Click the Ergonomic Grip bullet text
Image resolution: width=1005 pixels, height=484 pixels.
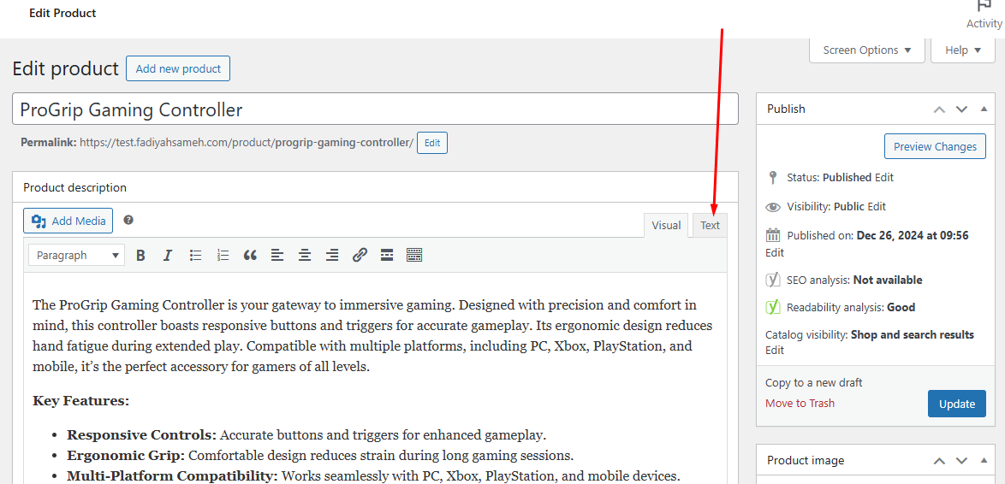[x=320, y=456]
